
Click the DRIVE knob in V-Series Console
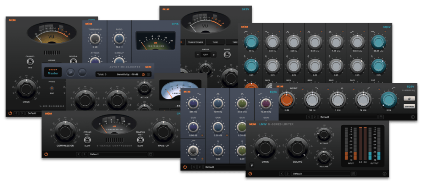pyautogui.click(x=26, y=90)
